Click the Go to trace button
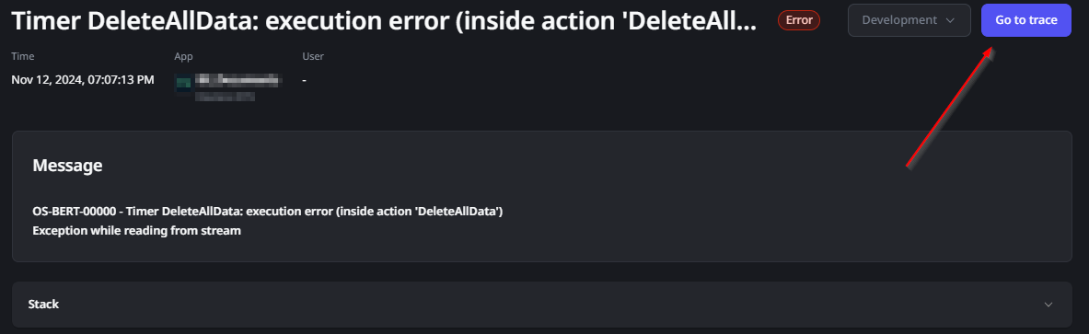This screenshot has height=334, width=1089. point(1025,20)
